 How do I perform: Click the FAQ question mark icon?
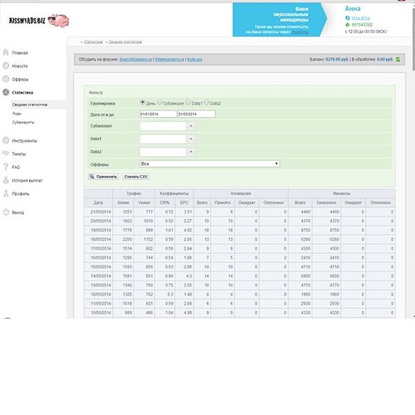coord(6,167)
